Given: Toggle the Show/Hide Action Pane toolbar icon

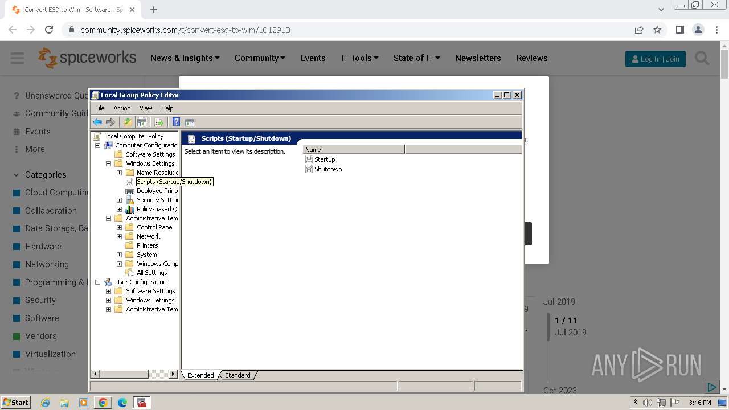Looking at the screenshot, I should pos(190,122).
